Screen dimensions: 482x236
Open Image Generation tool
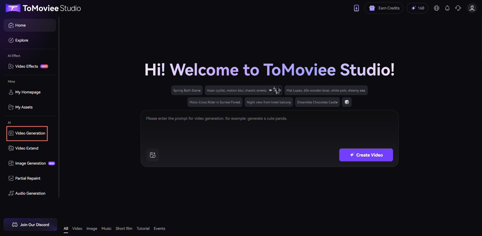coord(30,163)
